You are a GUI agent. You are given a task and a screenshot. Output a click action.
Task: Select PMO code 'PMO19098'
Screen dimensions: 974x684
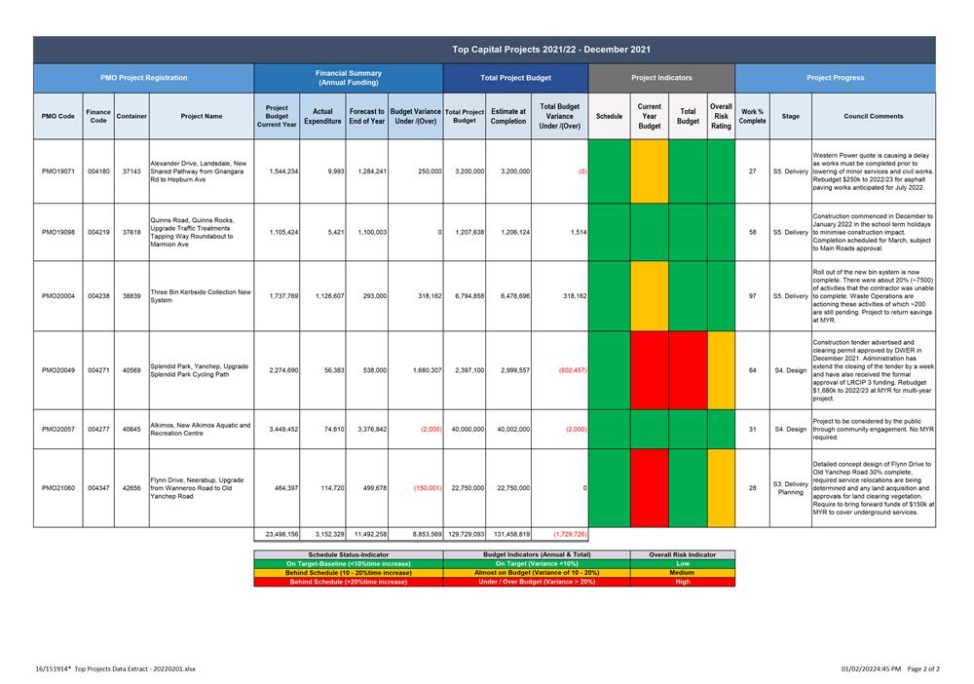[57, 232]
